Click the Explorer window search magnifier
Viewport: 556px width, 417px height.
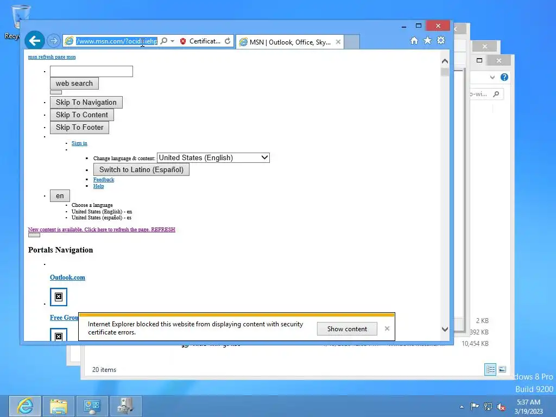[x=496, y=94]
